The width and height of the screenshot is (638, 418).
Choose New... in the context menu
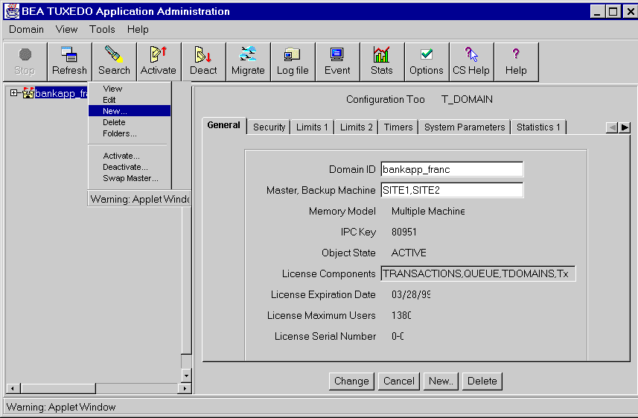tap(130, 111)
